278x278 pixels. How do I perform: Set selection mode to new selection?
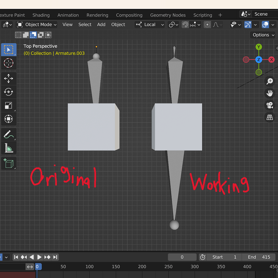point(18,35)
